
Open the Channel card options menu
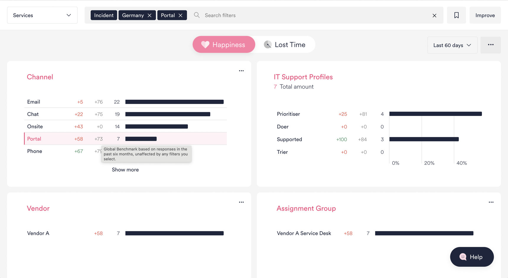coord(241,71)
